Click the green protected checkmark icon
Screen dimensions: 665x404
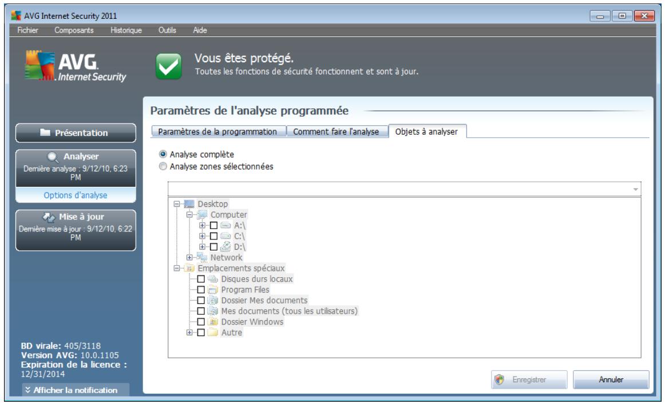pyautogui.click(x=168, y=66)
